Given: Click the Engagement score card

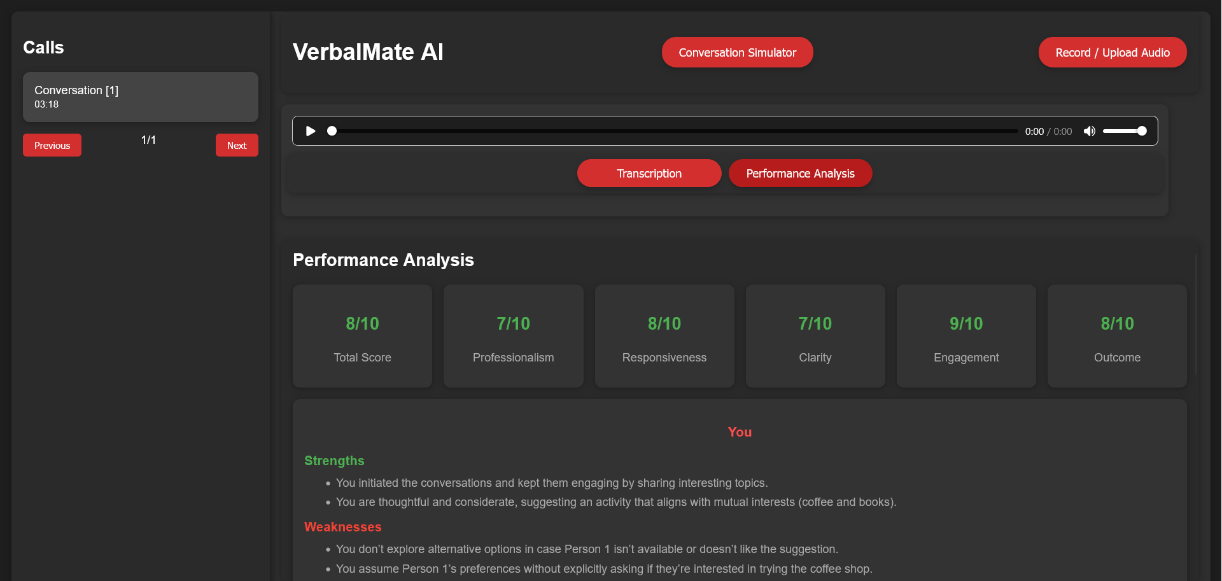Looking at the screenshot, I should pyautogui.click(x=966, y=336).
